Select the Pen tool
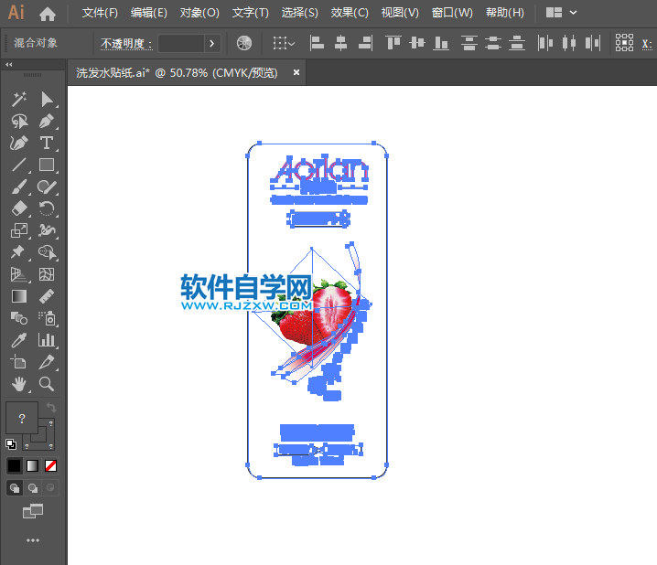The height and width of the screenshot is (565, 657). pos(47,122)
